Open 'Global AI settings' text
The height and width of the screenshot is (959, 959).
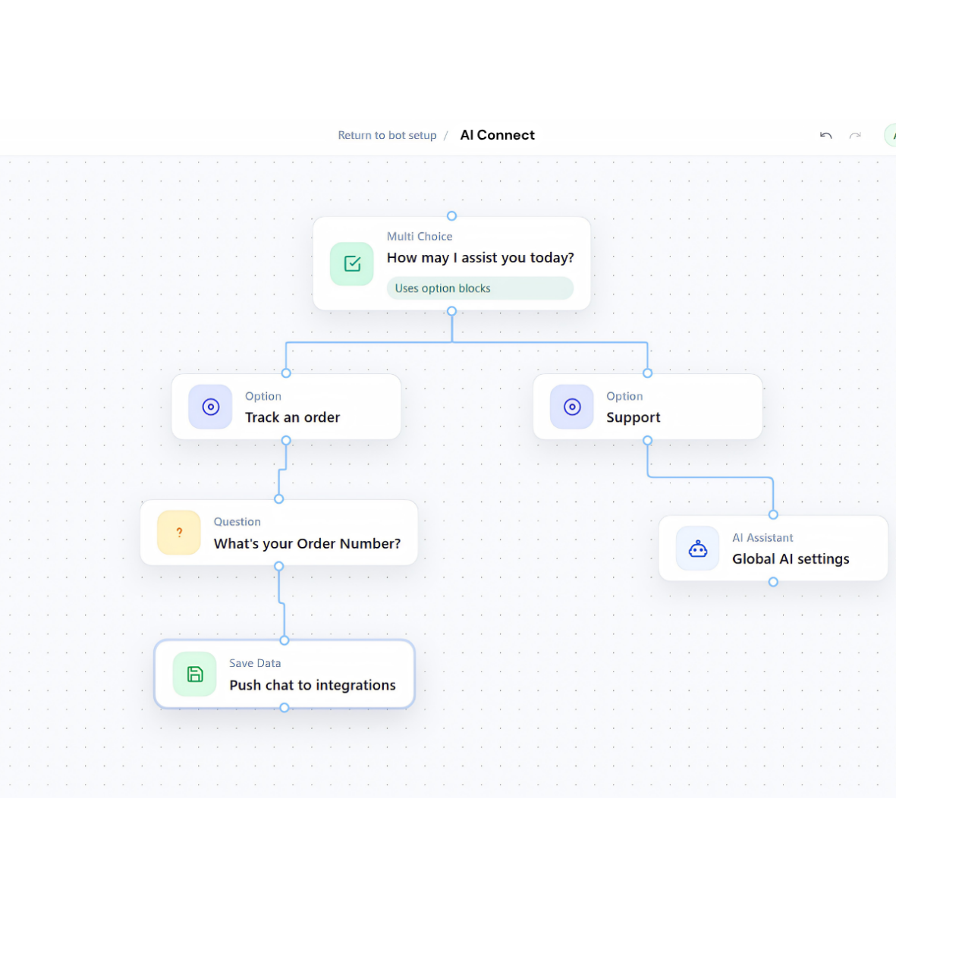coord(791,559)
